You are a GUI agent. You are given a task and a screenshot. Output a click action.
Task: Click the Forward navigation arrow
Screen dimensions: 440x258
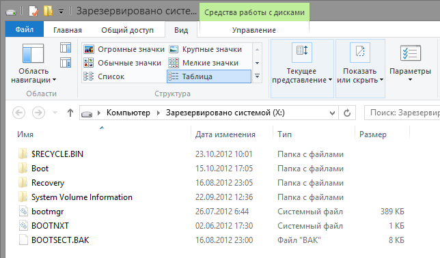(38, 113)
